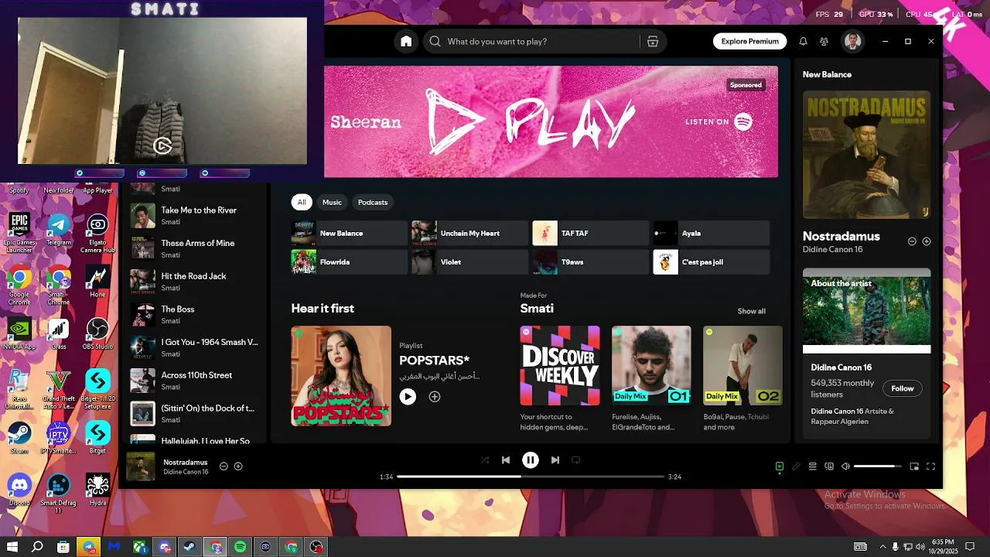
Task: Click the volume slider
Action: coord(878,466)
